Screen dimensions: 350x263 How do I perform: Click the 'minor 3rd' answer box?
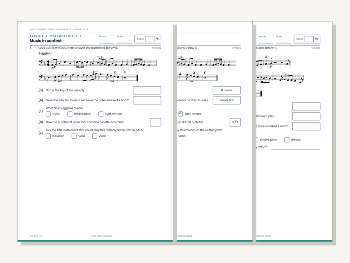227,100
